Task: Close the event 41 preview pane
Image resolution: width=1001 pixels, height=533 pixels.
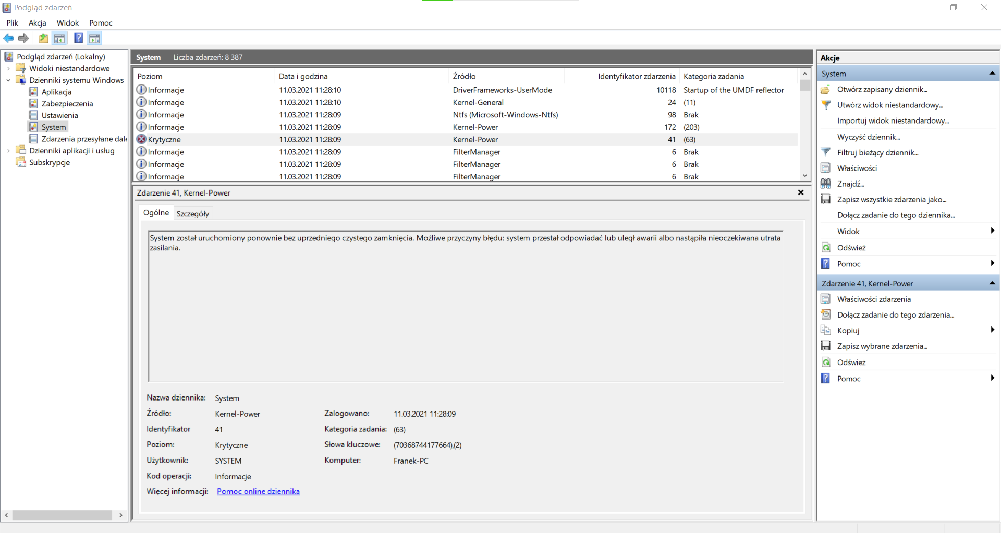Action: click(x=801, y=192)
